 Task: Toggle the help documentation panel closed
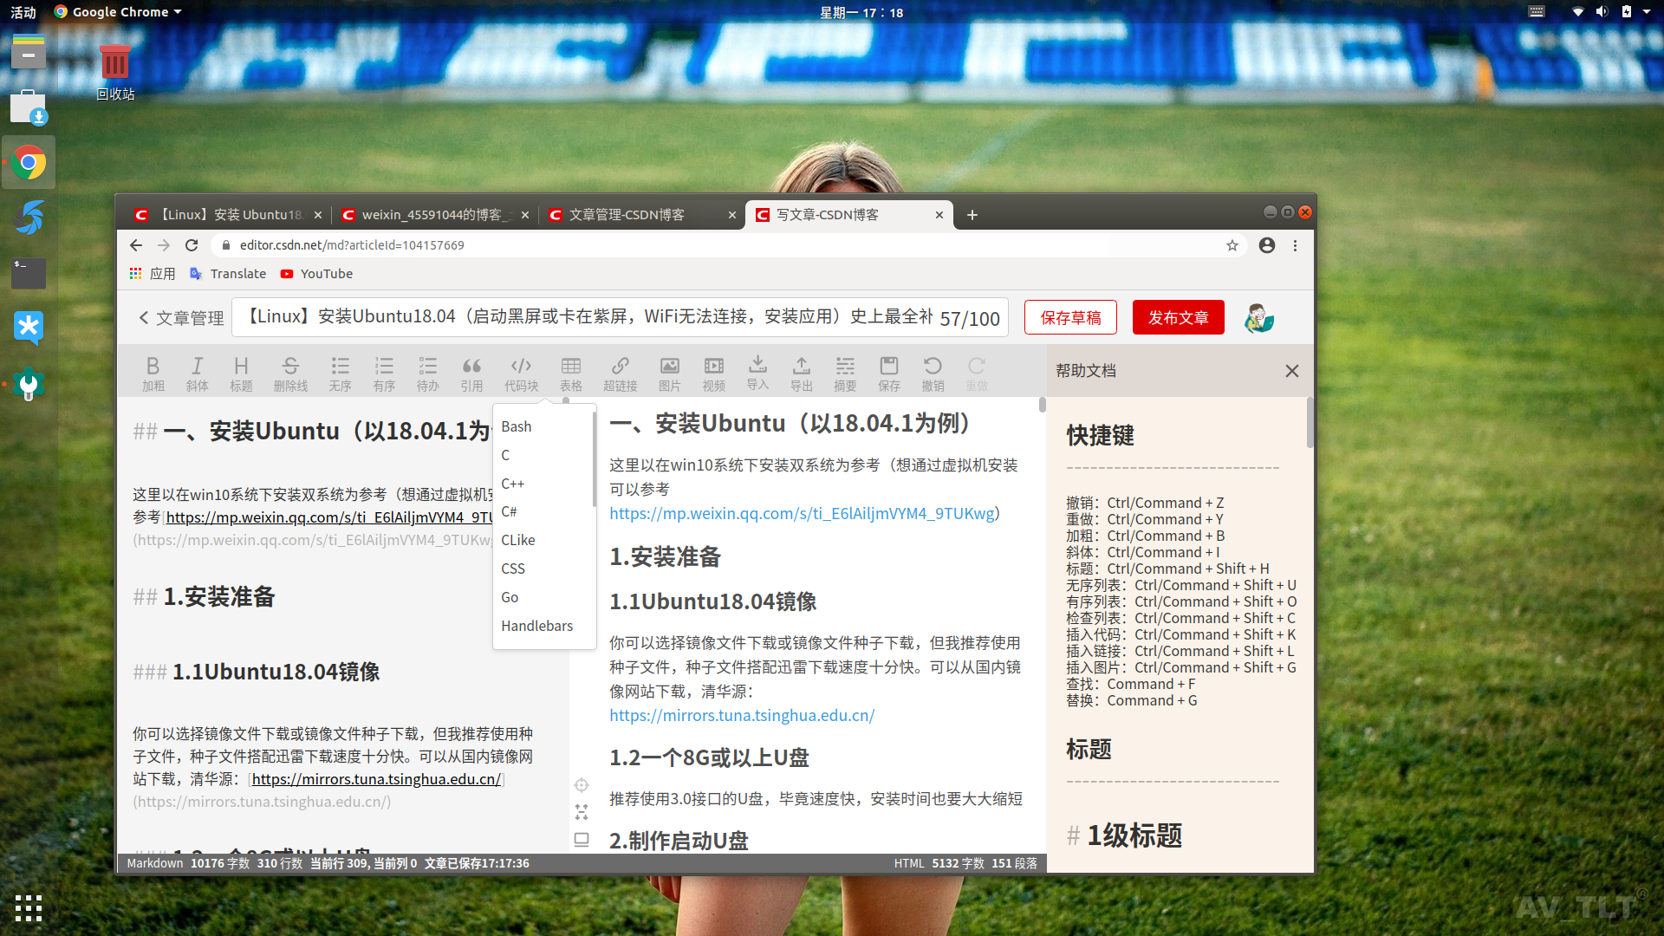click(1291, 370)
